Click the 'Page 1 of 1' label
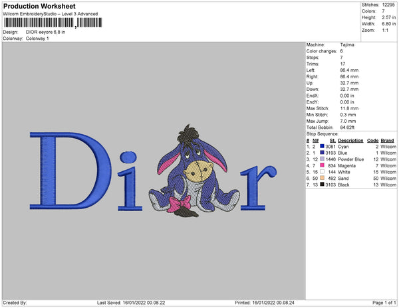 coord(384,303)
